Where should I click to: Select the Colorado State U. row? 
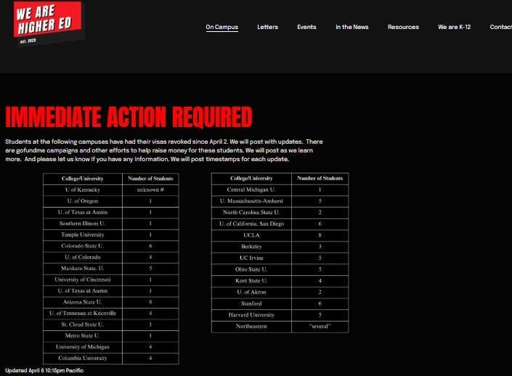pyautogui.click(x=111, y=246)
